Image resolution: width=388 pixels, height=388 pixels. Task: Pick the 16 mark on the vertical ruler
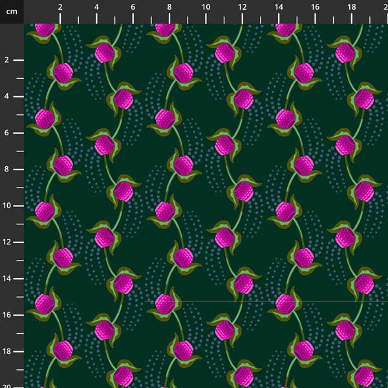point(6,315)
